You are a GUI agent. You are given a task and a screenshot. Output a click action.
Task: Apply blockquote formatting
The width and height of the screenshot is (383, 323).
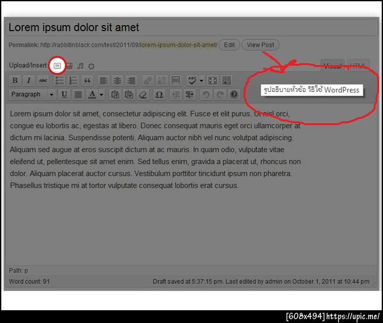[87, 80]
